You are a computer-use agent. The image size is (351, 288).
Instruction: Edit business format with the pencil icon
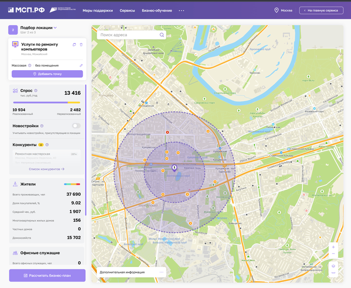(81, 65)
